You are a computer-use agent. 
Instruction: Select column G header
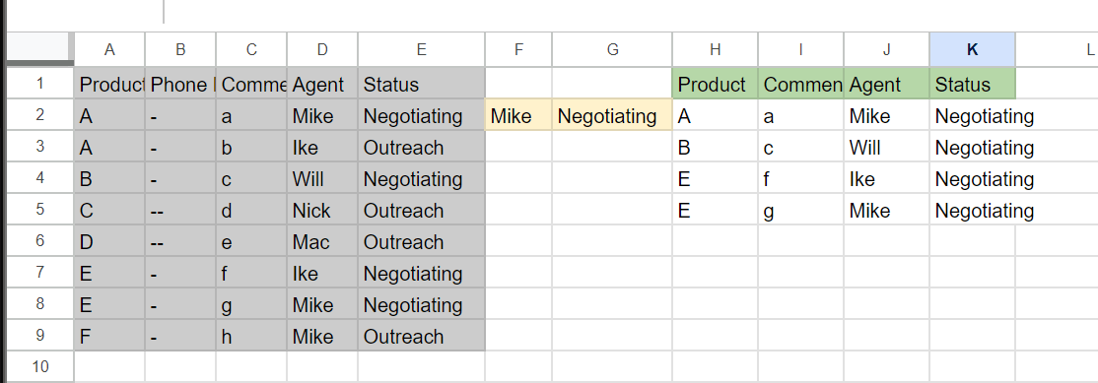[x=612, y=49]
